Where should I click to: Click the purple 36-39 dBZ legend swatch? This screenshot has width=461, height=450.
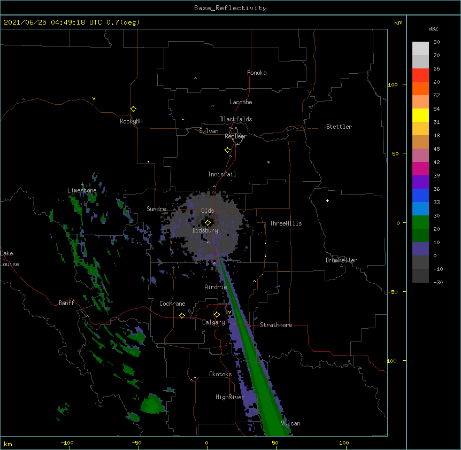pyautogui.click(x=420, y=182)
